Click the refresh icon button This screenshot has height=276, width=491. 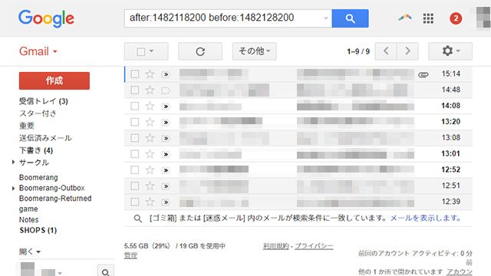click(x=200, y=51)
